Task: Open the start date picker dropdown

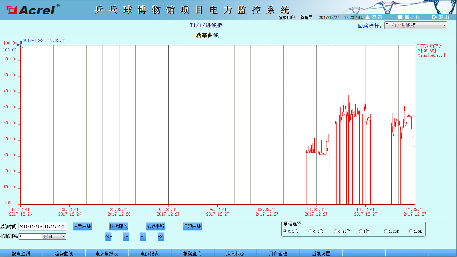Action: (x=41, y=227)
